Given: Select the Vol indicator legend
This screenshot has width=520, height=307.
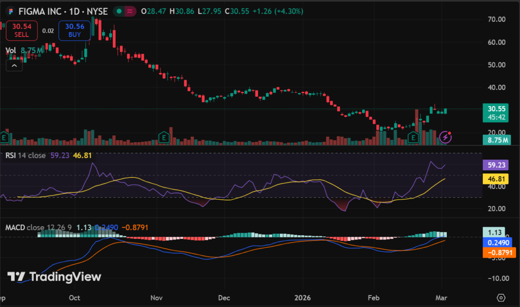Looking at the screenshot, I should 11,50.
